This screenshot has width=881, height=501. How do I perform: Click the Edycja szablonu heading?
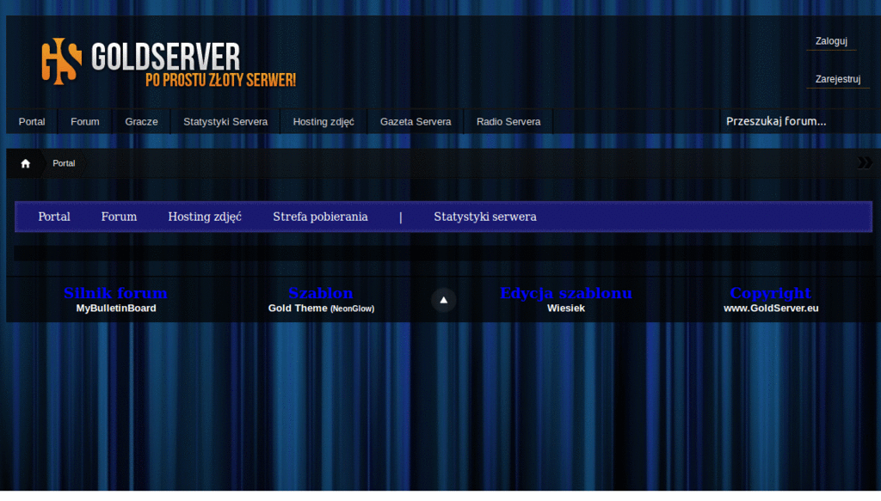click(x=566, y=293)
